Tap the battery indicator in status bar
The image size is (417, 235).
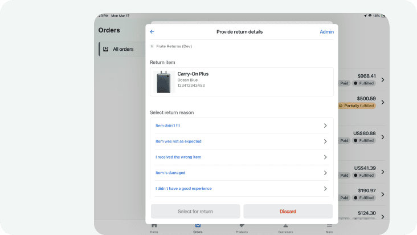pos(383,15)
